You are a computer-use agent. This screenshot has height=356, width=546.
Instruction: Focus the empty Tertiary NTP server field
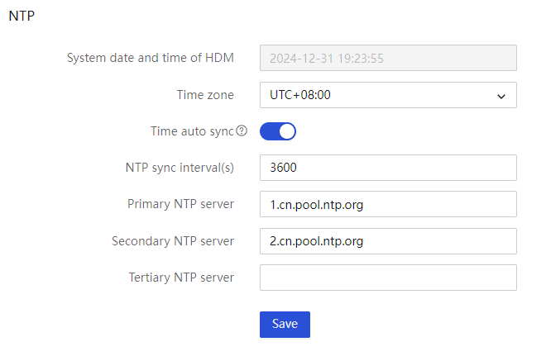388,278
